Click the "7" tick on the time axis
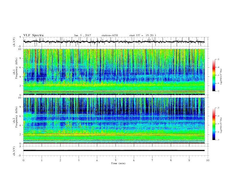234x180 pixels. (x=152, y=160)
